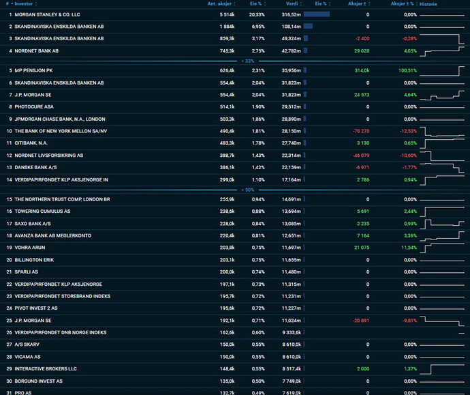Select the Photocure ASA investor row

tap(235, 107)
